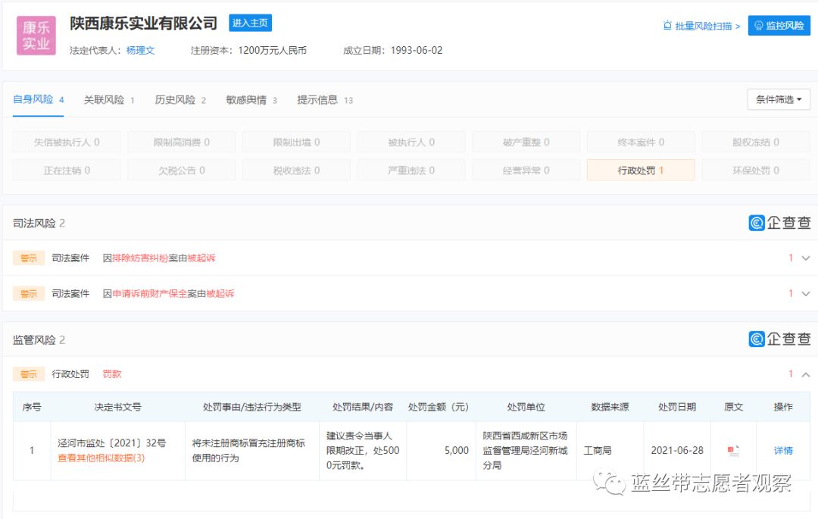Click the 警示 badge on first 司法案件 row
The image size is (818, 519).
click(28, 258)
